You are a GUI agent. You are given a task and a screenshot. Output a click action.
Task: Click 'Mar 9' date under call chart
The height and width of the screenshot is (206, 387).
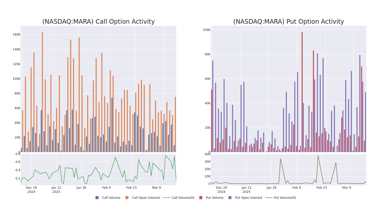tap(156, 188)
